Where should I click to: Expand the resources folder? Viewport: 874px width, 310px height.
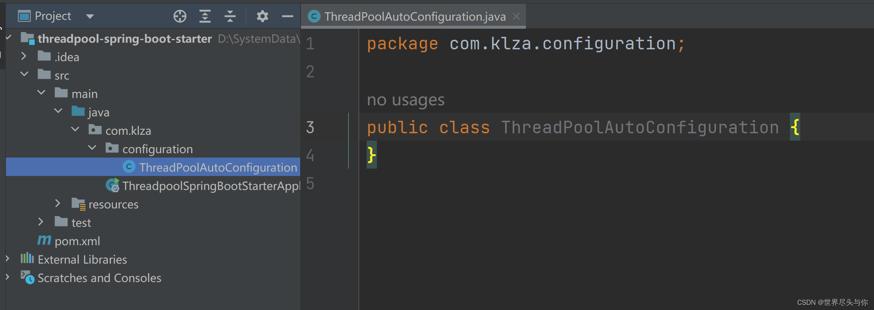pyautogui.click(x=58, y=203)
